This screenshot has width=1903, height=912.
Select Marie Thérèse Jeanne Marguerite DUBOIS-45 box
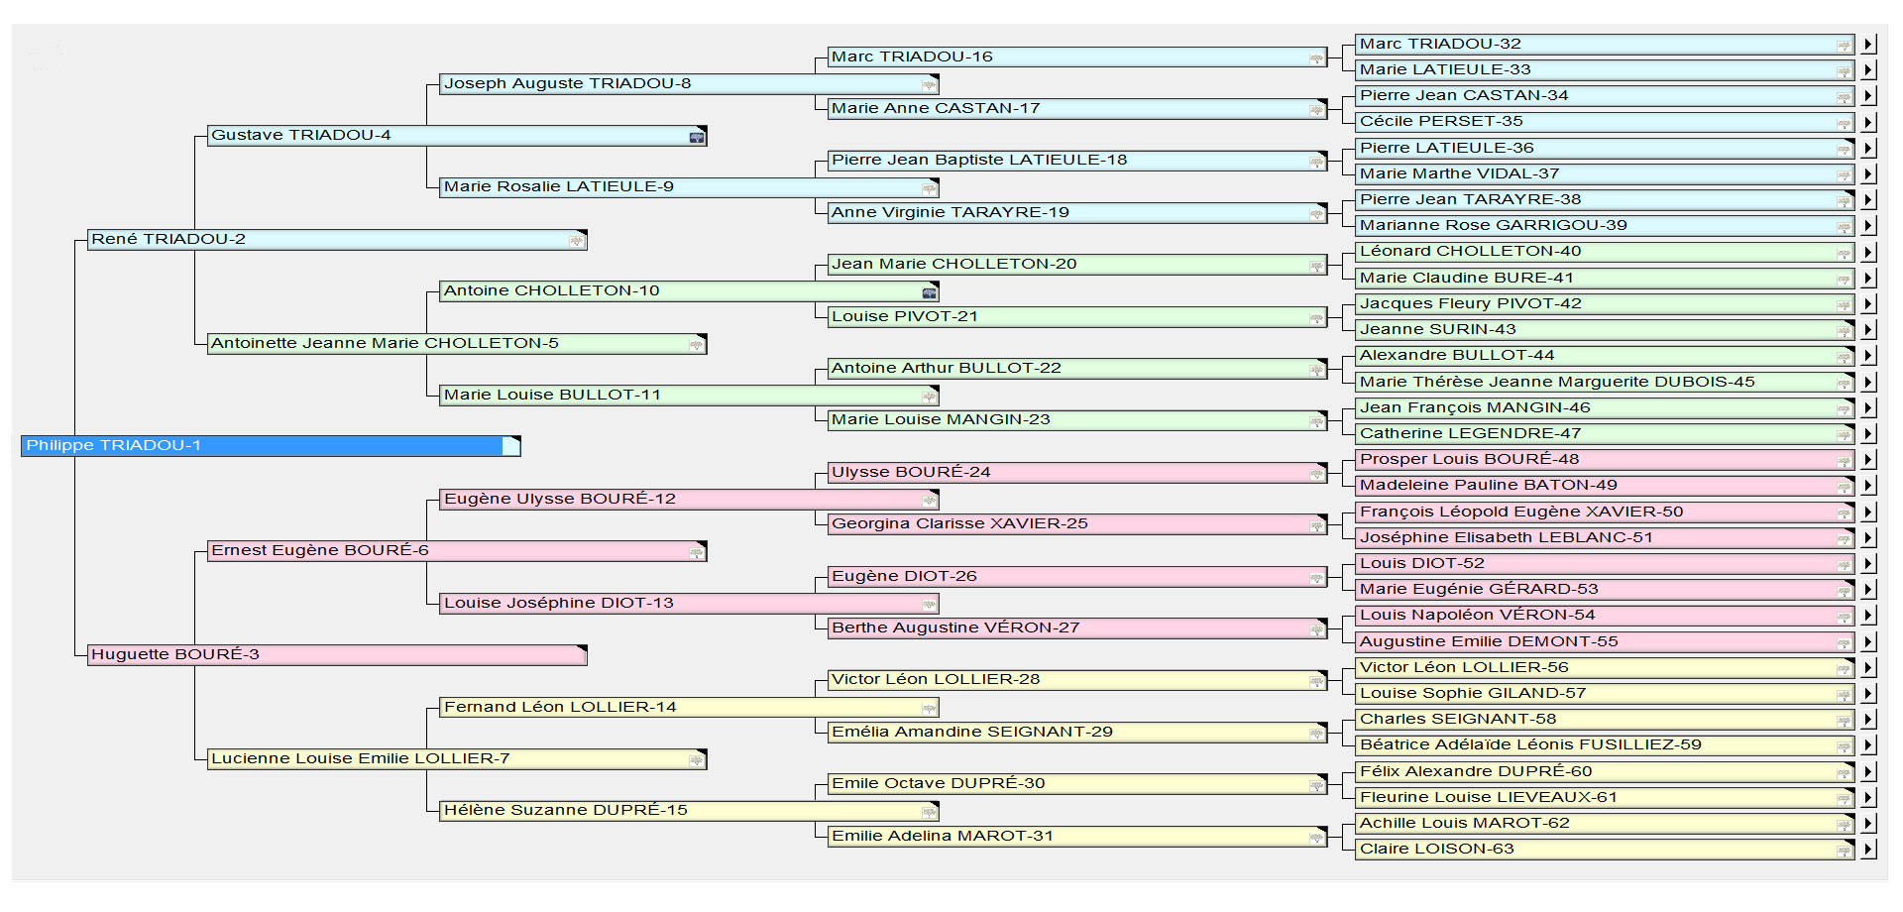point(1596,383)
